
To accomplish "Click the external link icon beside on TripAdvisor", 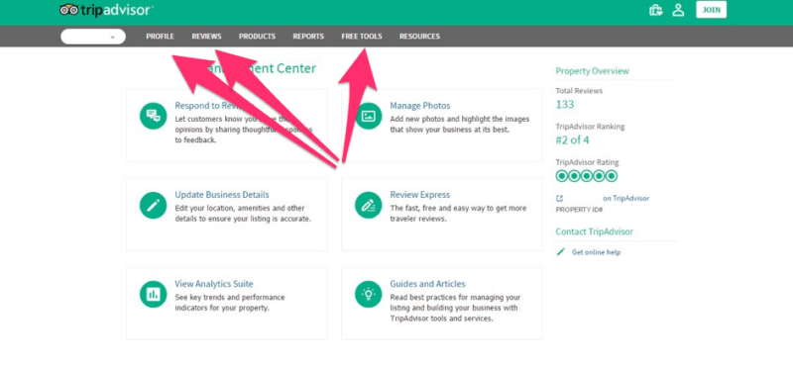I will [x=559, y=199].
